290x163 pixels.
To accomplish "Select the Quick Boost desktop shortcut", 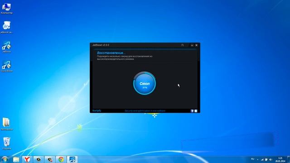I will (6, 66).
